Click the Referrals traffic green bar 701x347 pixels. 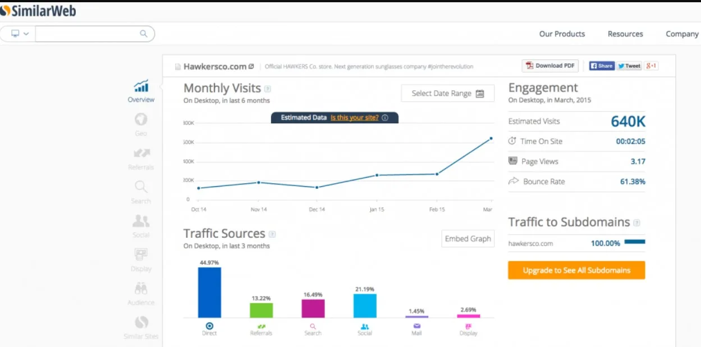coord(262,310)
